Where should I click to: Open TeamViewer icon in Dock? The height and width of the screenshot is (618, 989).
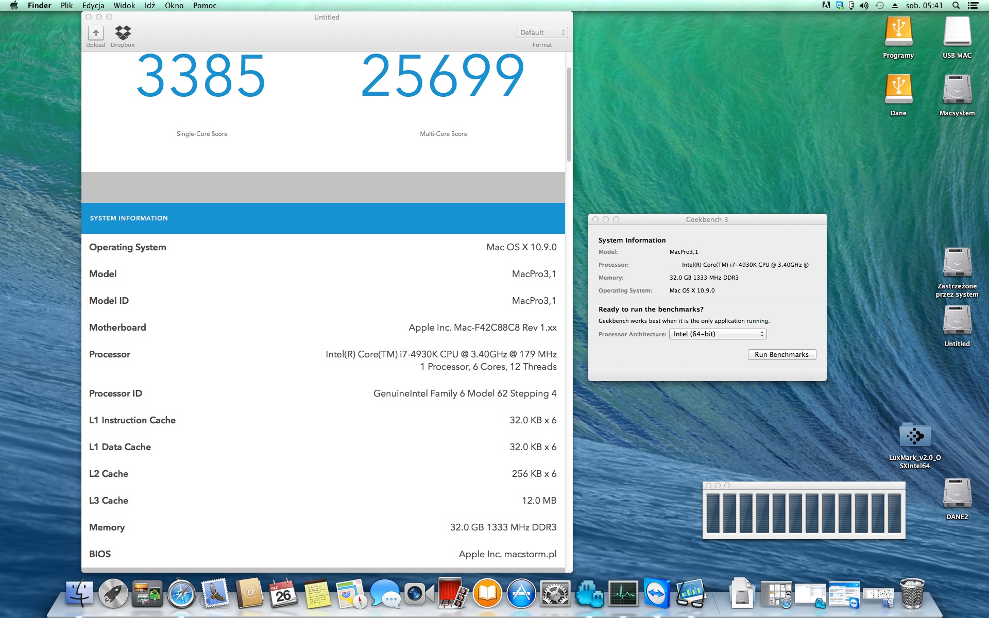(x=657, y=593)
